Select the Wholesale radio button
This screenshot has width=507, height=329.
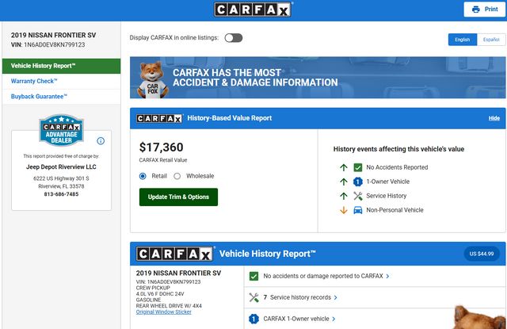coord(177,176)
